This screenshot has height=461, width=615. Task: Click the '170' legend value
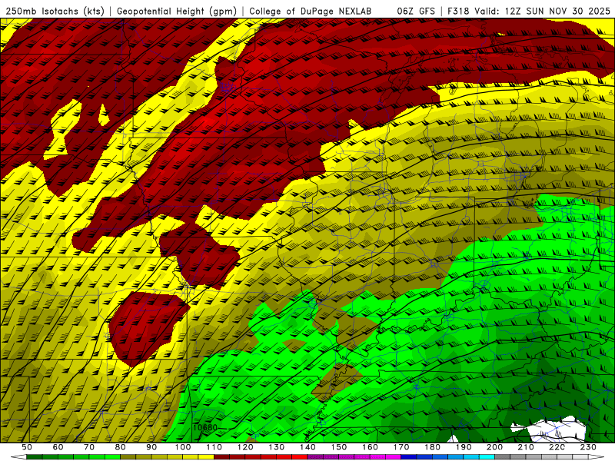pos(401,447)
